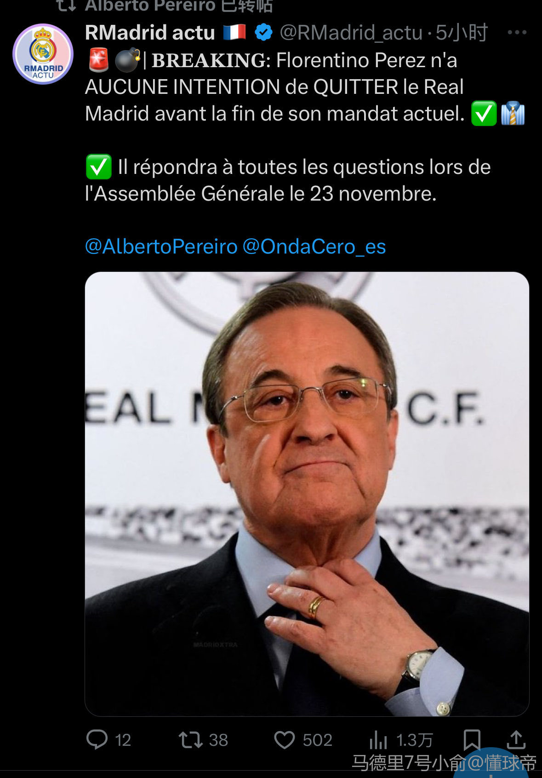This screenshot has width=542, height=778.
Task: Open the @OndaCero_es mention link
Action: tap(314, 247)
